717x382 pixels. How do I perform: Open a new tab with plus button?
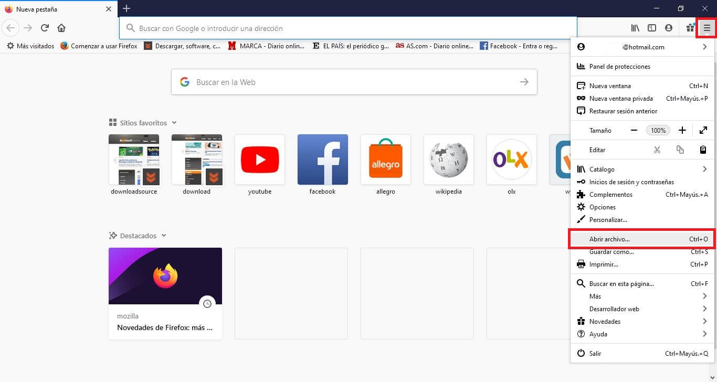pos(126,8)
